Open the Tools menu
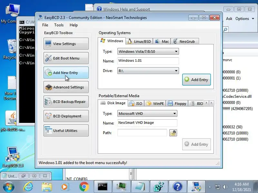 pyautogui.click(x=59, y=25)
